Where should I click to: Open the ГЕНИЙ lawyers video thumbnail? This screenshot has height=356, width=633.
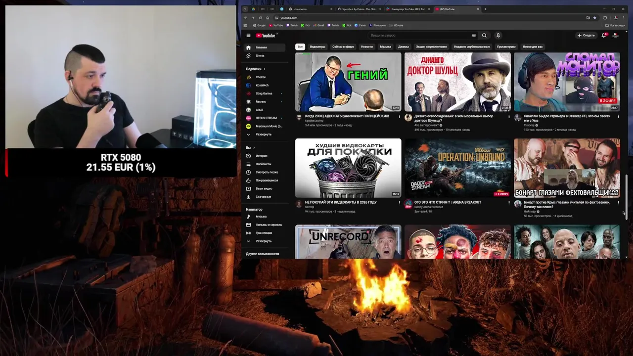[x=348, y=82]
